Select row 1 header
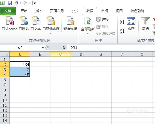The image size is (155, 124). (x=5, y=59)
